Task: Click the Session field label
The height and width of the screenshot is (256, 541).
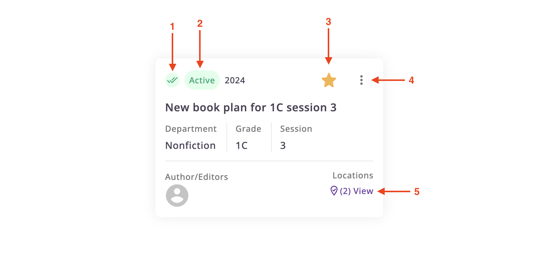Action: (296, 129)
